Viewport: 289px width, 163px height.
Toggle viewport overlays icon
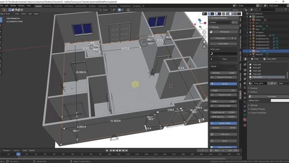217,14
